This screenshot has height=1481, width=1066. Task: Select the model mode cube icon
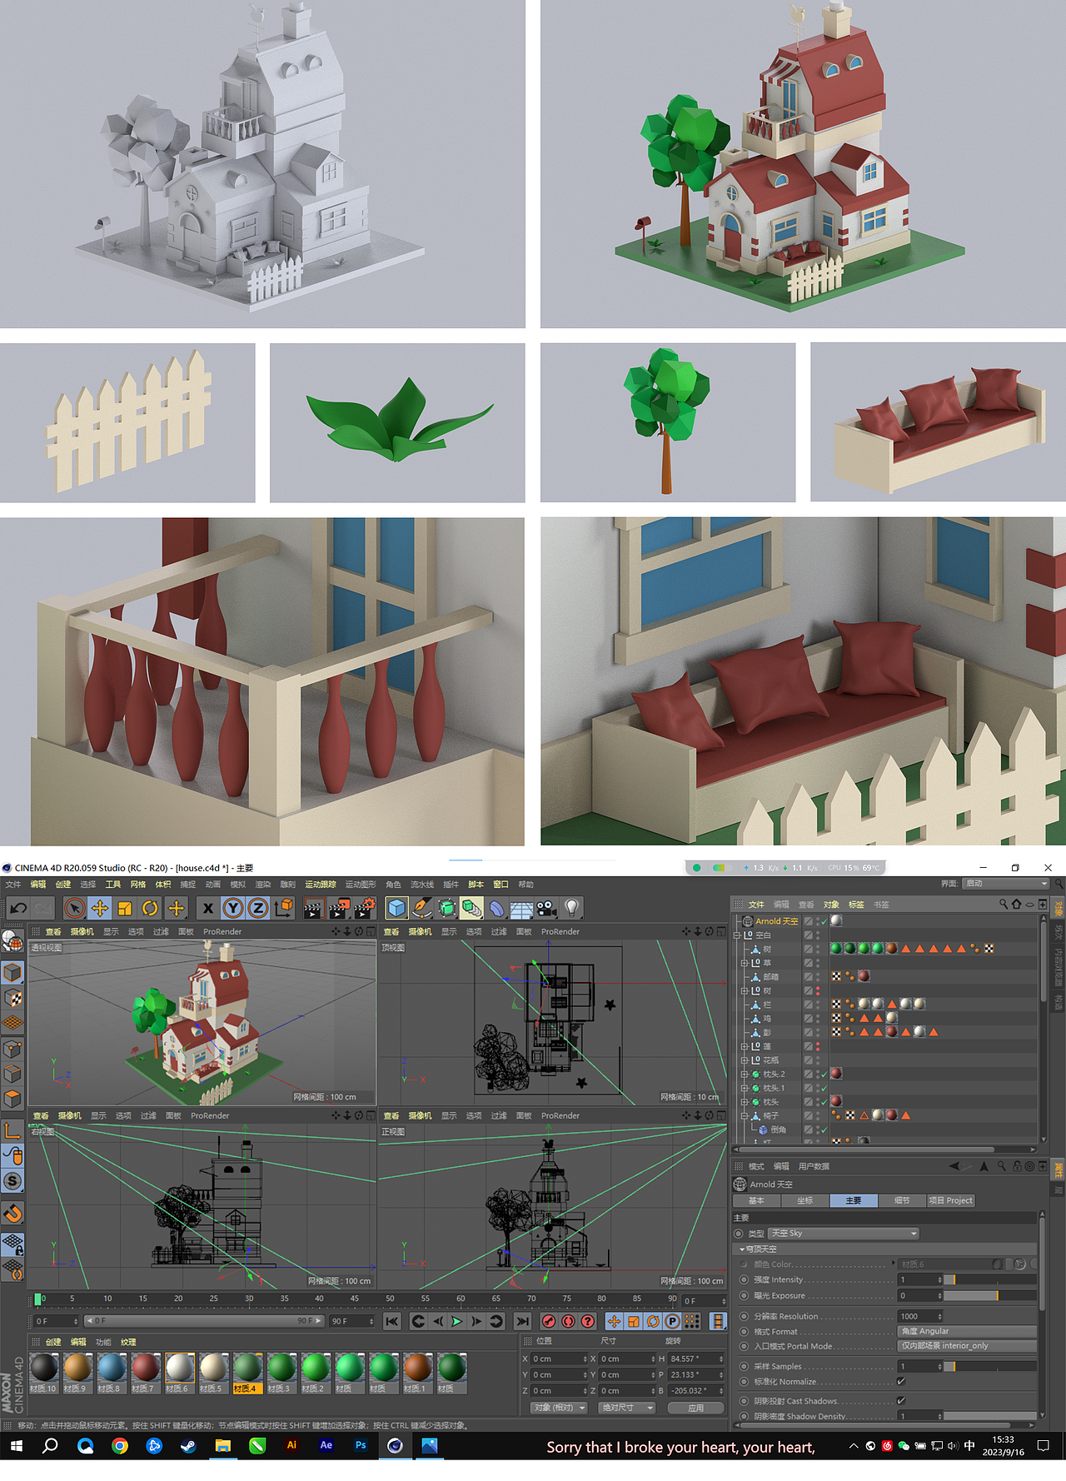(x=12, y=972)
